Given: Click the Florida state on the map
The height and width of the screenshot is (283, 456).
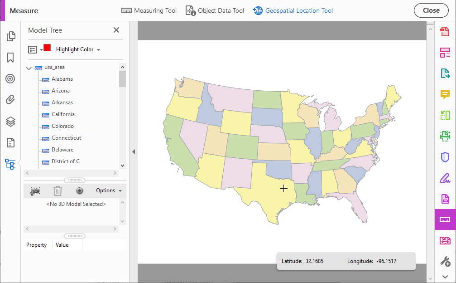Looking at the screenshot, I should point(356,202).
